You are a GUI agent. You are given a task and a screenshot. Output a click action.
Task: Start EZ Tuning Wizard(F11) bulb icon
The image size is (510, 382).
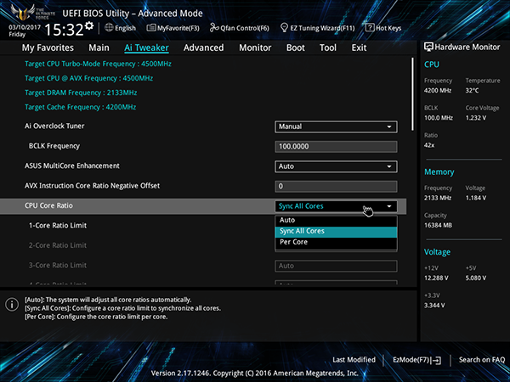pos(284,28)
